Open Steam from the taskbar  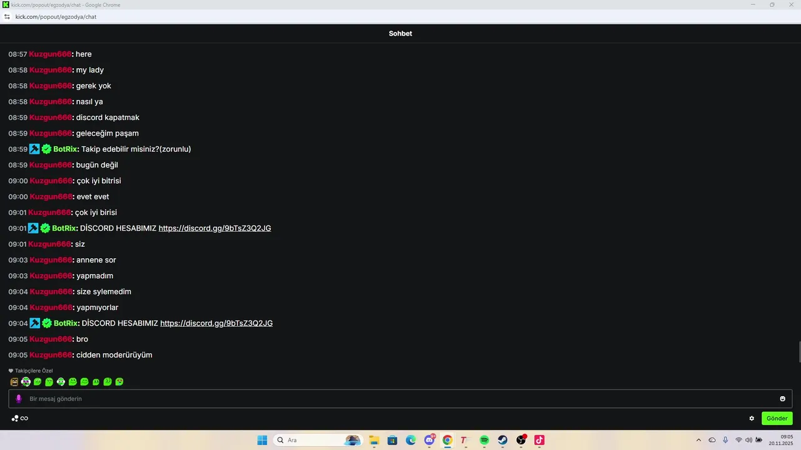pos(503,440)
